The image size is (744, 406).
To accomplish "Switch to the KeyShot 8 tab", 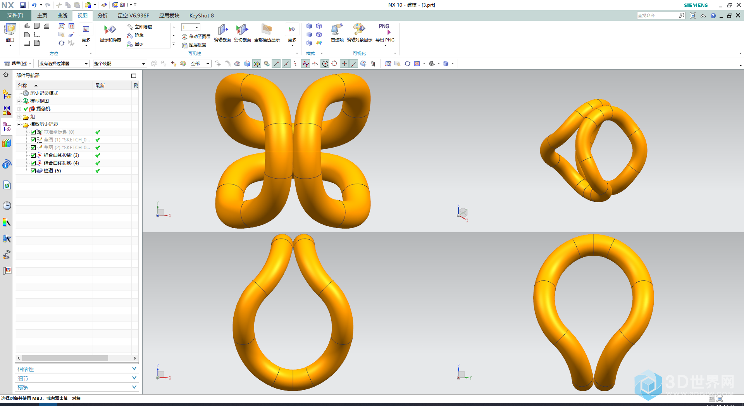I will 201,15.
